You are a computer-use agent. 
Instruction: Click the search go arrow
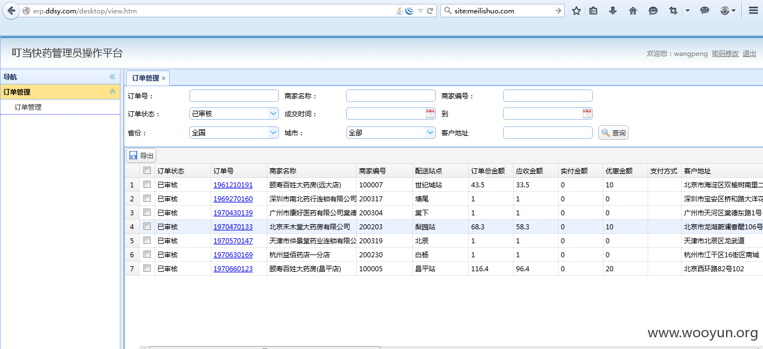[x=559, y=11]
